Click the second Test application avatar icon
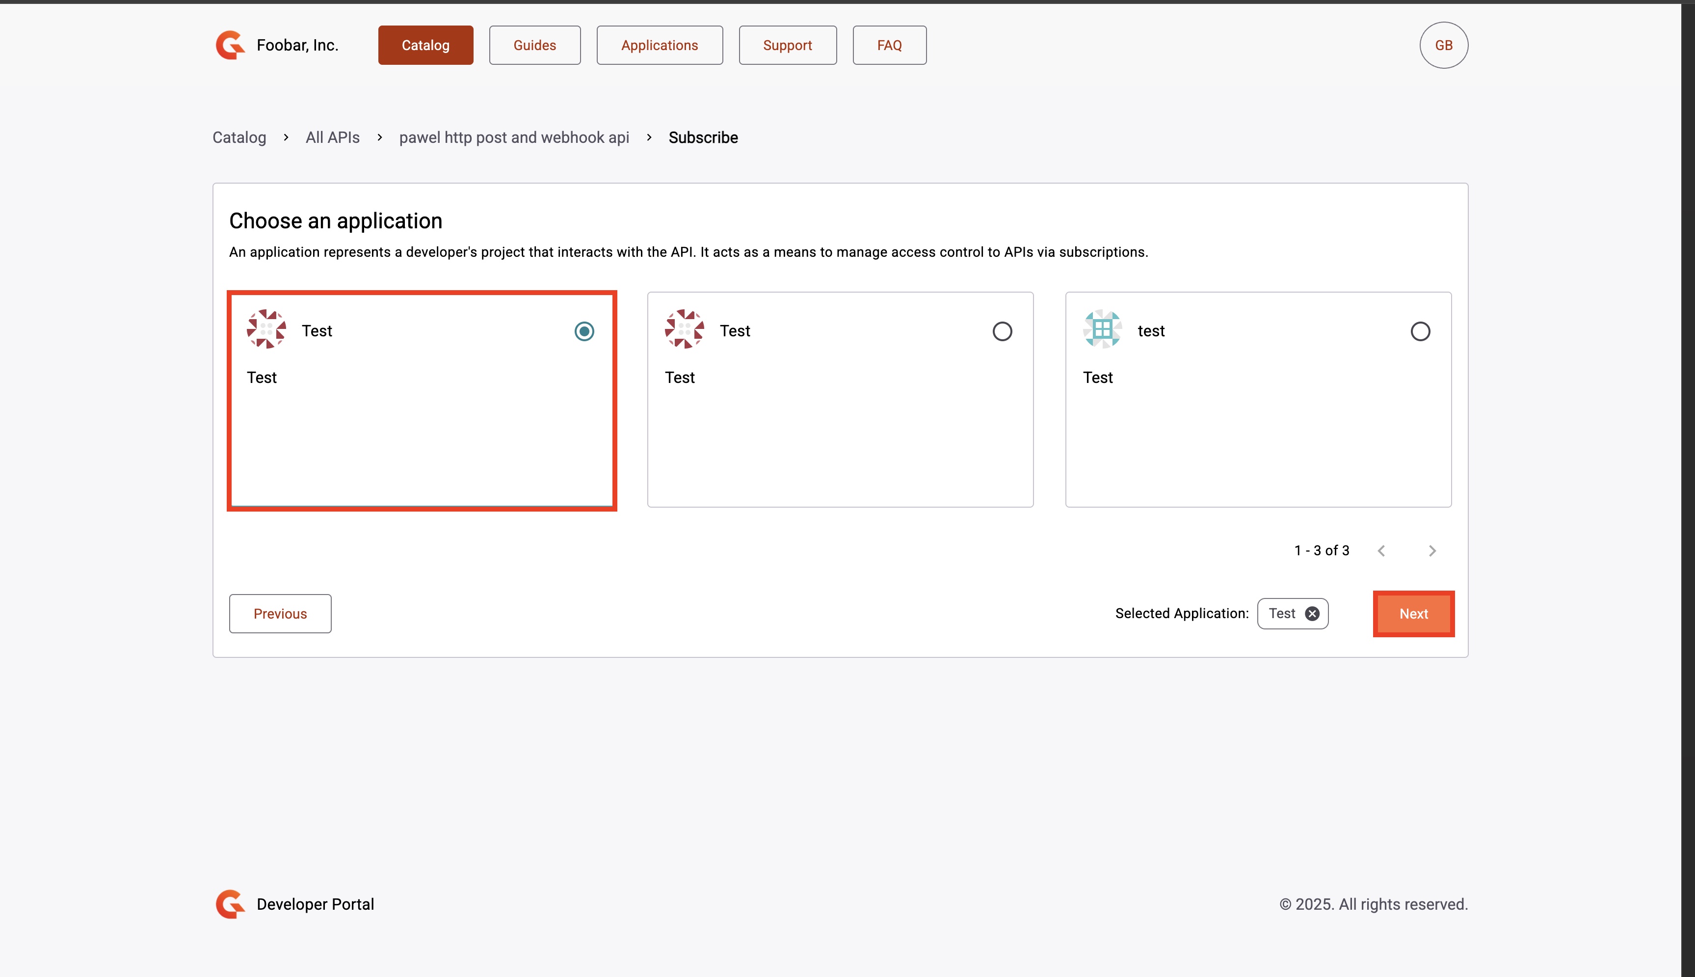 click(x=684, y=329)
